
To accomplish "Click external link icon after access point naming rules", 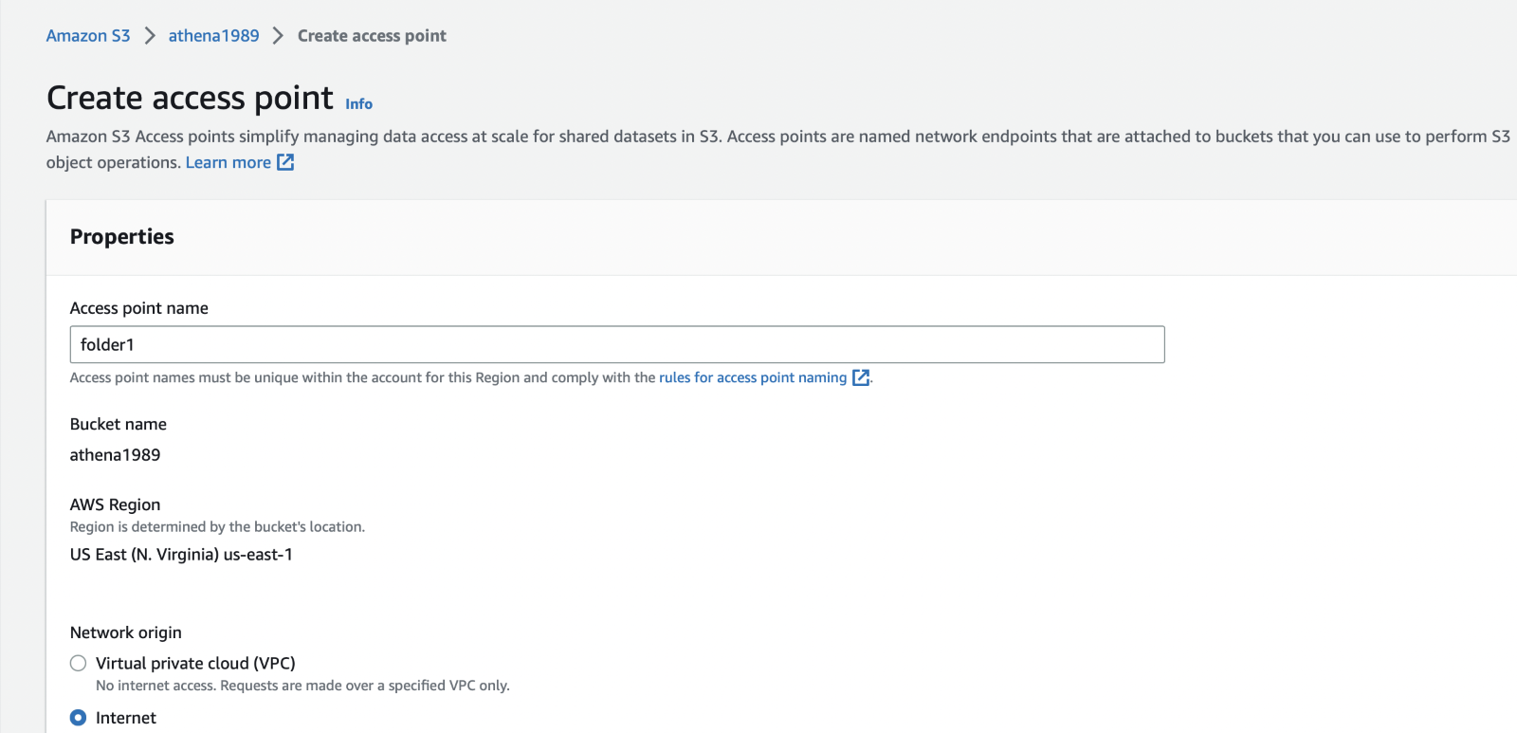I will [x=861, y=377].
